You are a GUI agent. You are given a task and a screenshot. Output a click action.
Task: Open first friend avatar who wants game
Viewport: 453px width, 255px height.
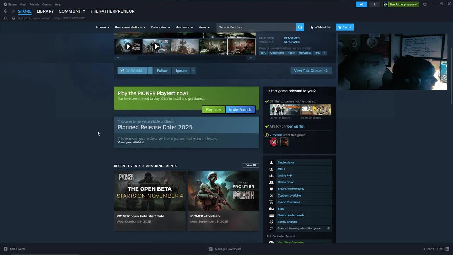coord(274,142)
